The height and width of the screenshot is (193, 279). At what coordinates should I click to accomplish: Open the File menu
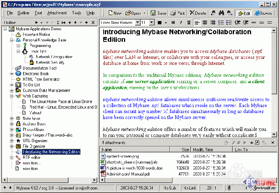point(10,13)
